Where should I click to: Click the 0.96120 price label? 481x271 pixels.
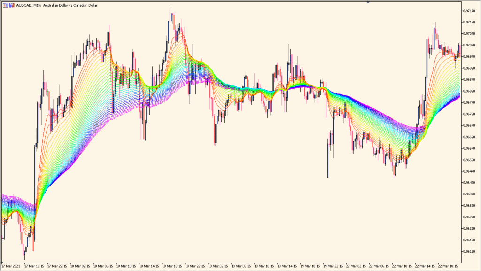coord(469,252)
